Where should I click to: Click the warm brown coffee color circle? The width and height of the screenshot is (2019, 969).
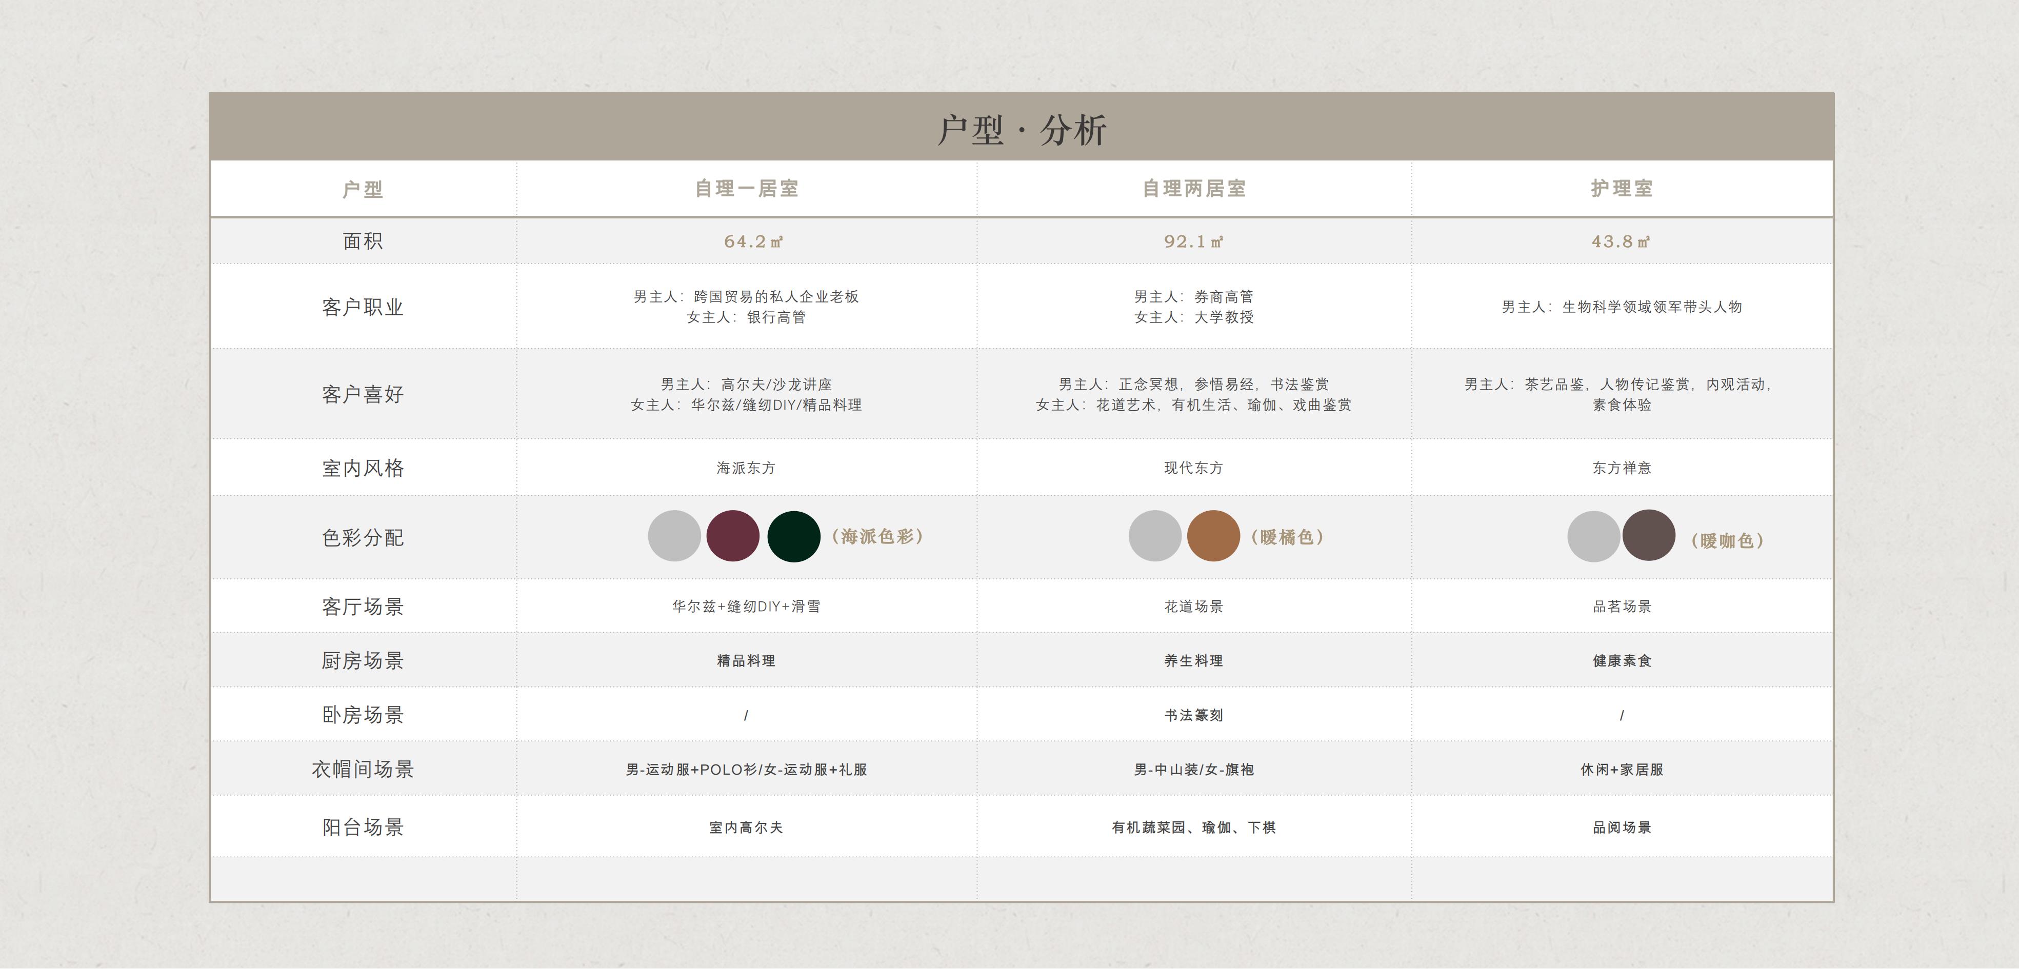click(x=1648, y=535)
